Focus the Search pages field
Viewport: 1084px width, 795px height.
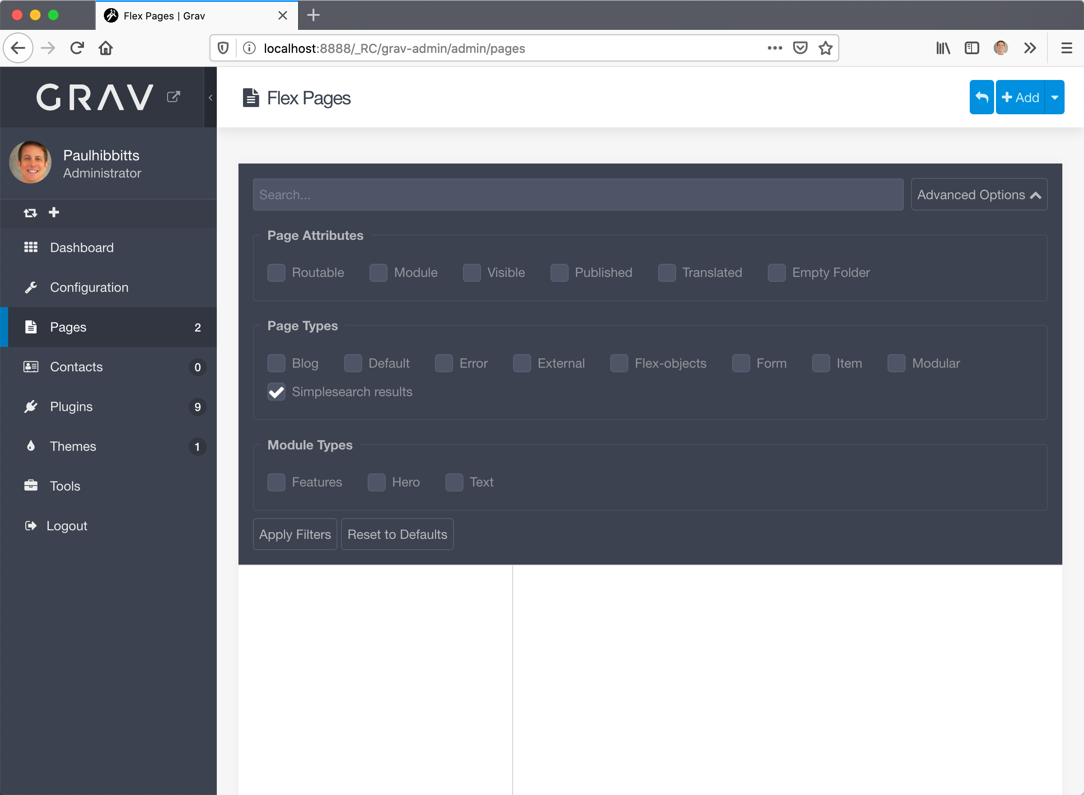(578, 194)
